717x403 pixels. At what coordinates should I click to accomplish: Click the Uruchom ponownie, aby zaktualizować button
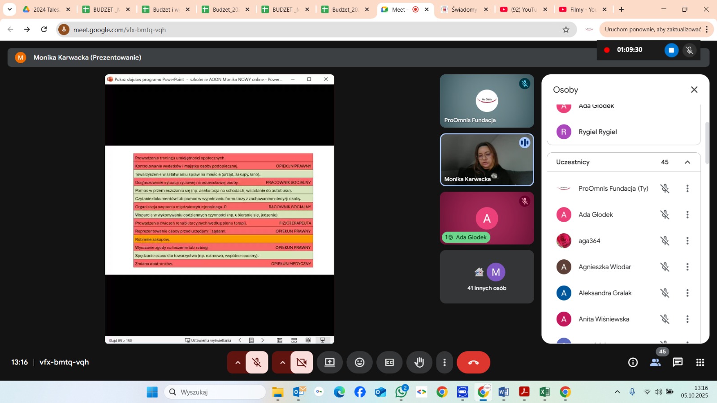652,30
